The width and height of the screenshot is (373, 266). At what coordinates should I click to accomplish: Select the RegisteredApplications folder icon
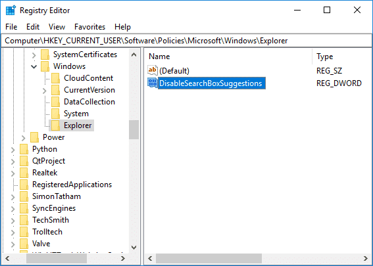pos(24,185)
